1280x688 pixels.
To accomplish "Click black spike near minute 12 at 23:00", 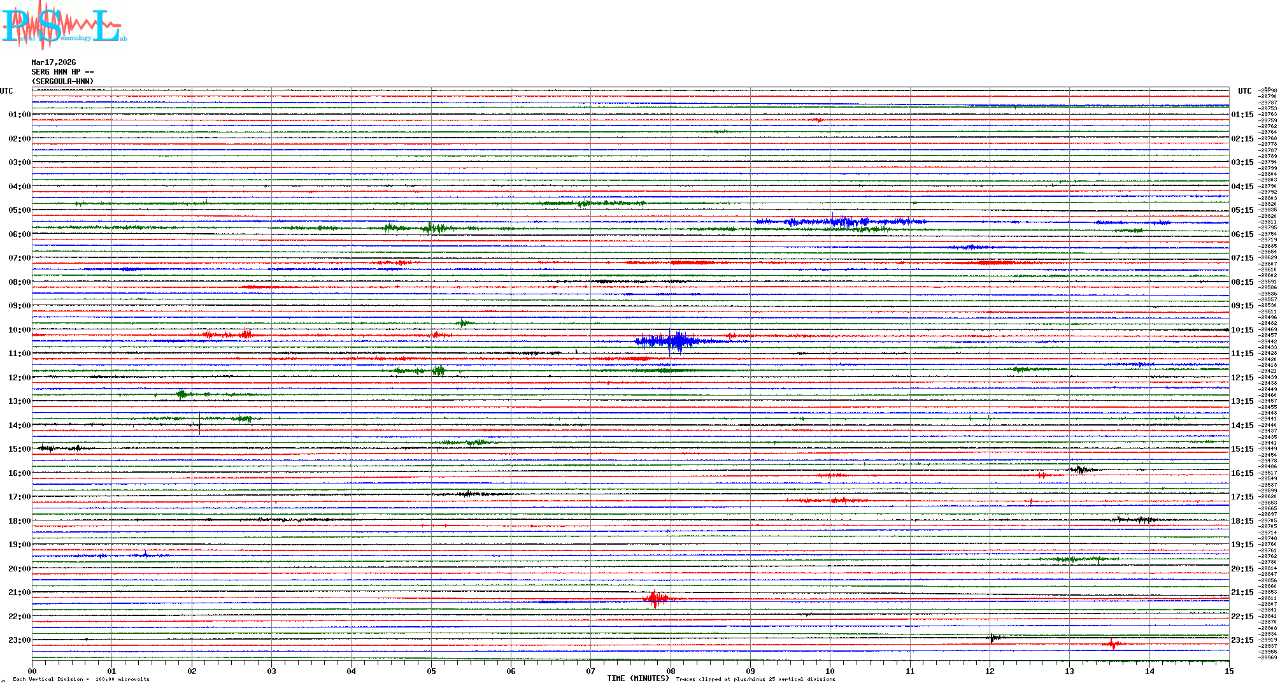I will tap(993, 637).
